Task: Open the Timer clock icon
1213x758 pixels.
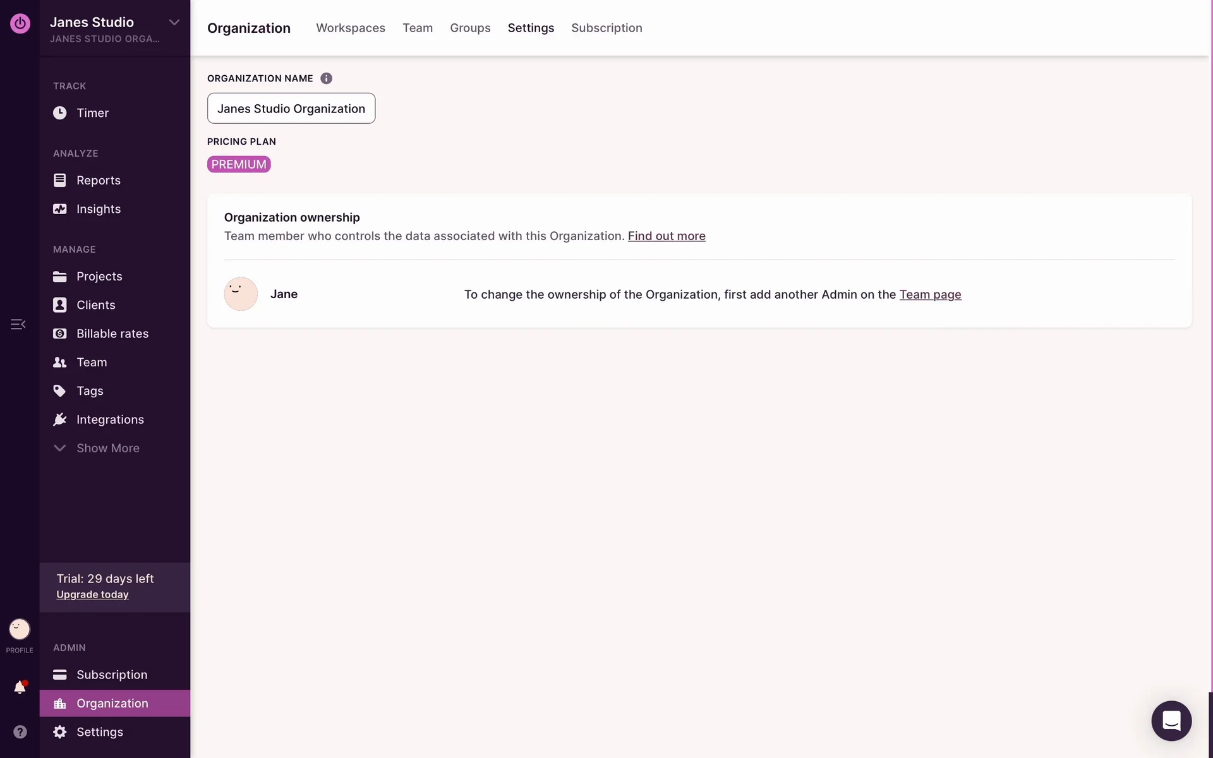Action: [x=60, y=113]
